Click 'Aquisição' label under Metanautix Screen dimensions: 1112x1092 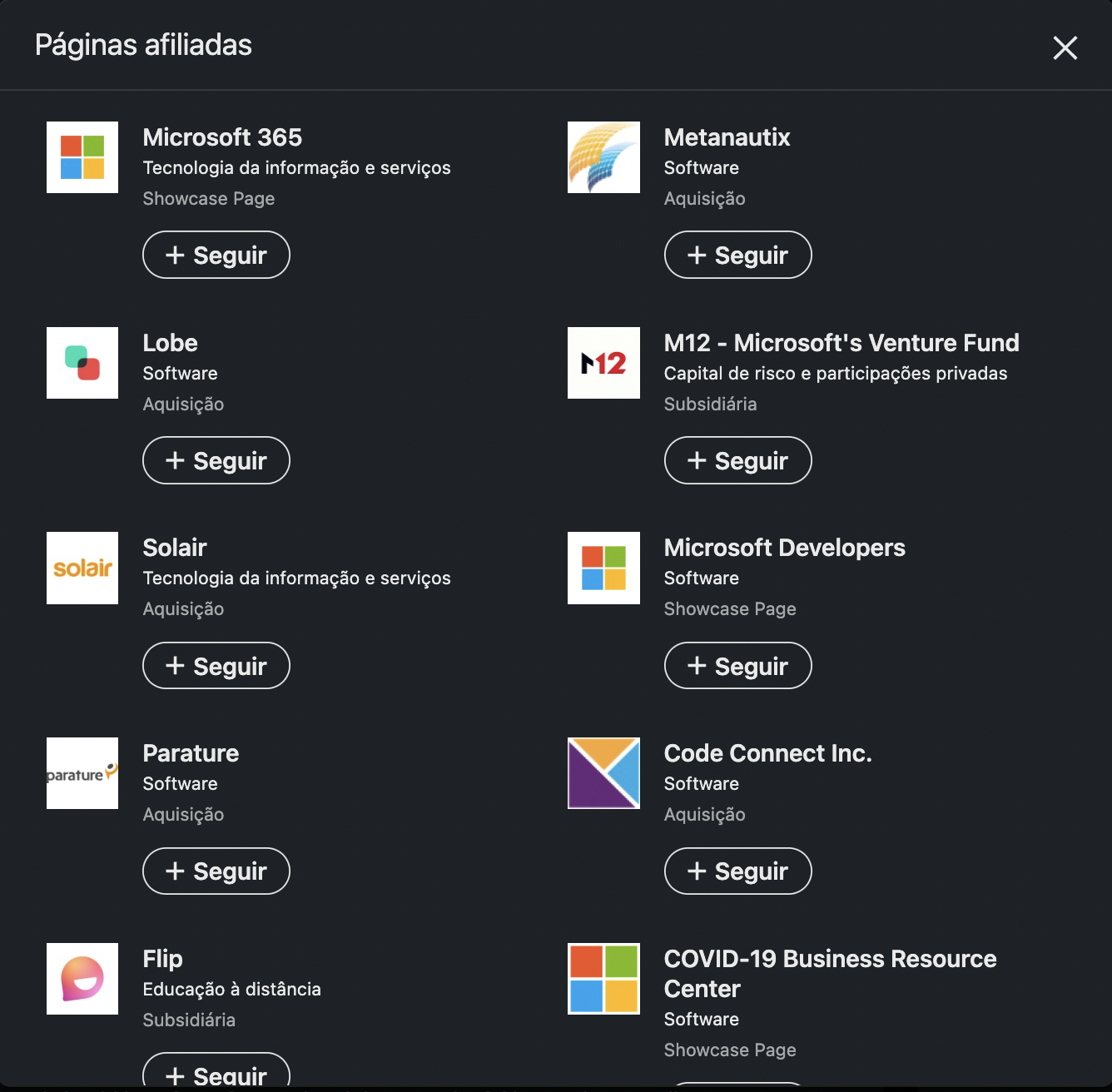coord(705,199)
